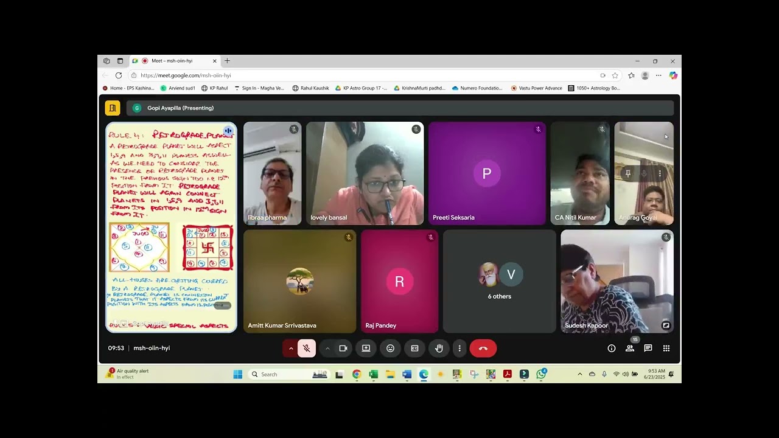Click the Present now screen share icon
Image resolution: width=779 pixels, height=438 pixels.
point(366,349)
